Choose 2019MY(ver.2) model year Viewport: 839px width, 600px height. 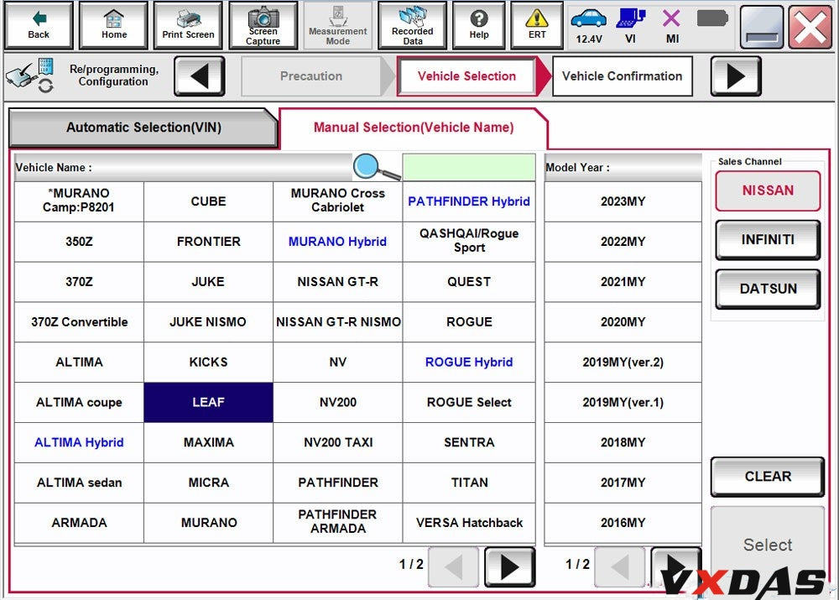[623, 362]
